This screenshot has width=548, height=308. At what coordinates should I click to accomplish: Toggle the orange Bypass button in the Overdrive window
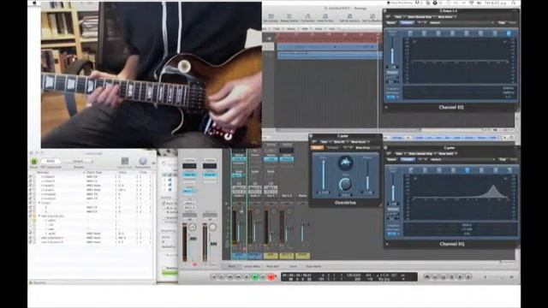(317, 148)
